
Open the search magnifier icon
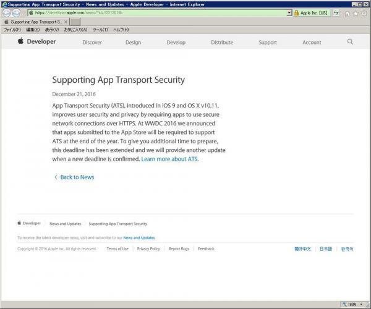[x=350, y=41]
